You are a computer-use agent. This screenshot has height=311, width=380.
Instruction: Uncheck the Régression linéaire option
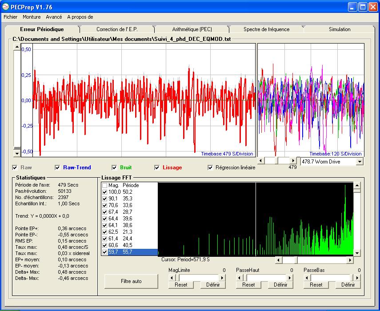tap(210, 167)
